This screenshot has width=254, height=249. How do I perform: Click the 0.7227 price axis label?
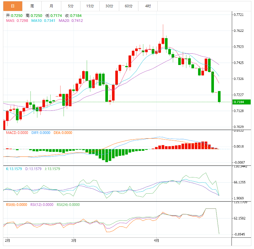(239, 95)
